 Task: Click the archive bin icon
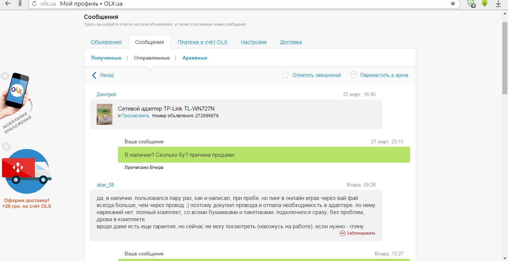point(353,75)
